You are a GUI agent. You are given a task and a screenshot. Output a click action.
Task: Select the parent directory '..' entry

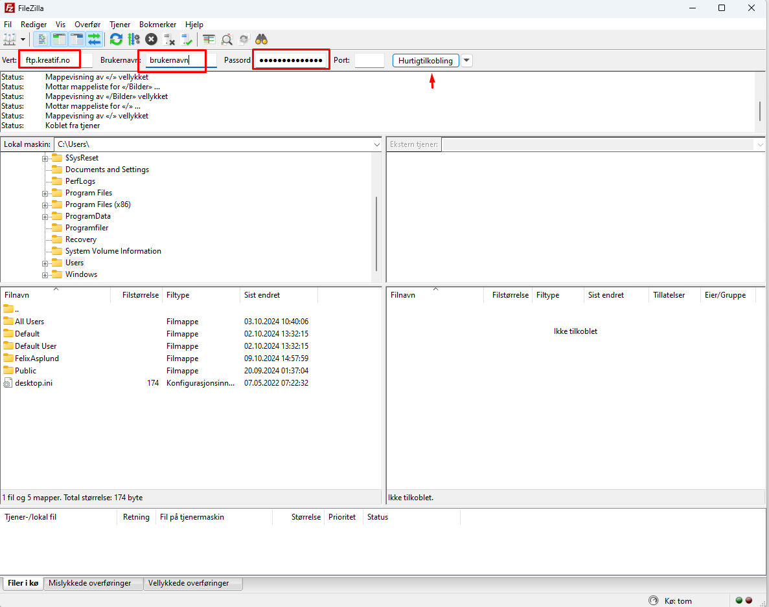pyautogui.click(x=11, y=309)
